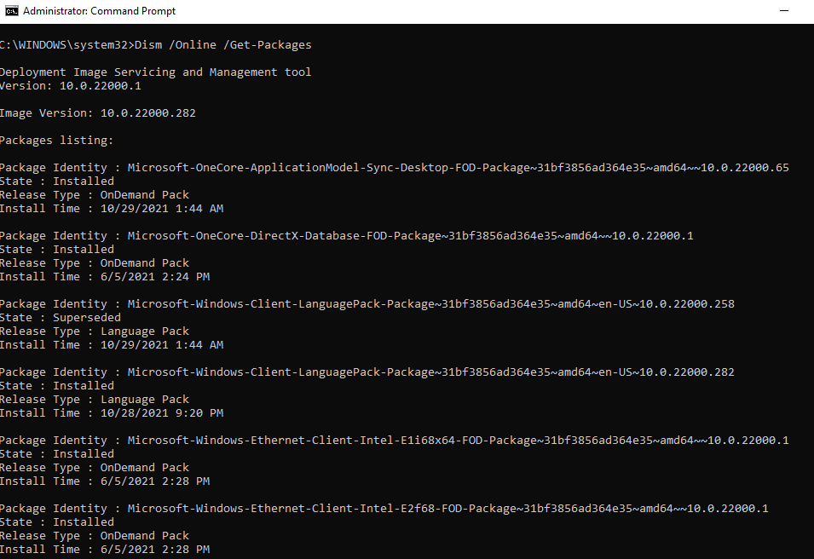Click Release Type line under the Superseded package
The width and height of the screenshot is (814, 559).
tap(94, 331)
